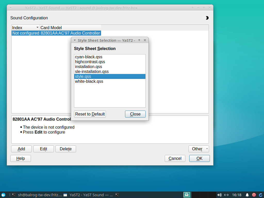Viewport: 264px width, 198px height.
Task: Select installation.qss style sheet
Action: point(110,67)
